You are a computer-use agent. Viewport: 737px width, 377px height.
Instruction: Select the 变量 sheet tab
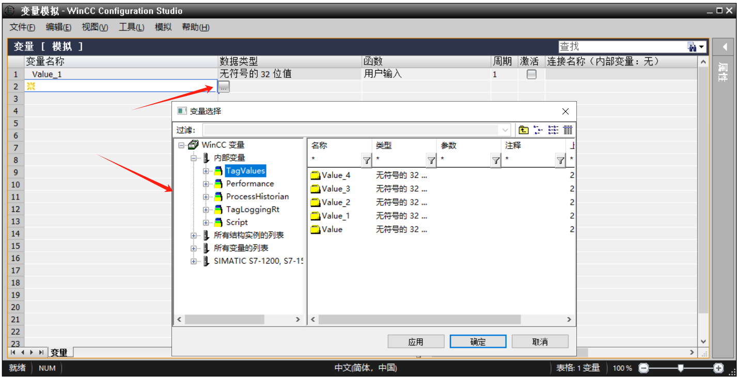click(59, 353)
